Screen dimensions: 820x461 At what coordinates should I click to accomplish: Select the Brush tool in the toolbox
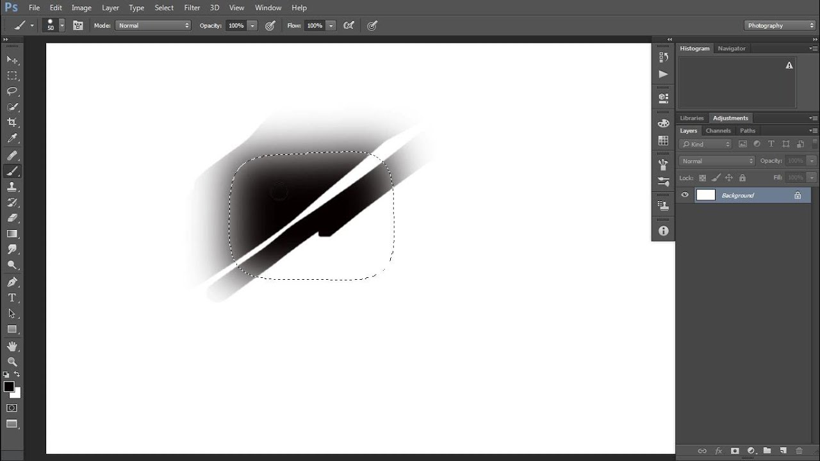(12, 171)
